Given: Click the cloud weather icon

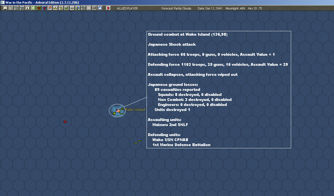Looking at the screenshot, I should 100,8.
